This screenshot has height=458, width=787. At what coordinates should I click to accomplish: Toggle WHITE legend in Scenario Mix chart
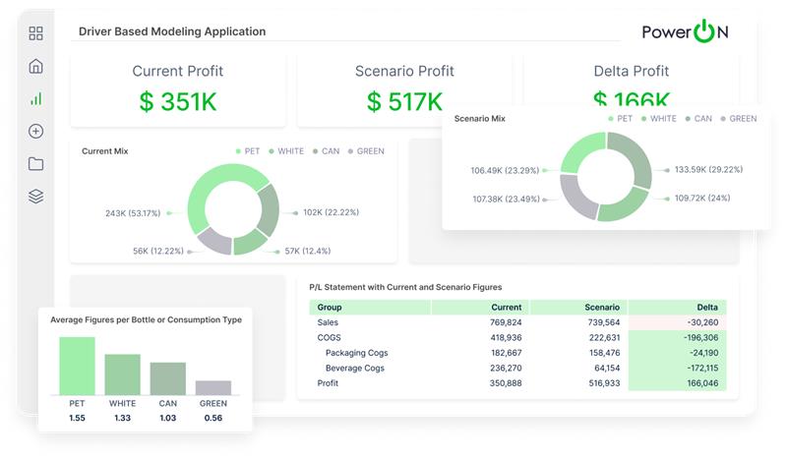pyautogui.click(x=657, y=118)
